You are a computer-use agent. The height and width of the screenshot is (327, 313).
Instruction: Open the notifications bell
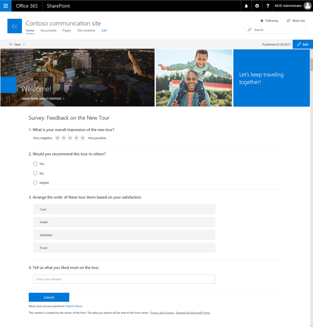click(246, 6)
